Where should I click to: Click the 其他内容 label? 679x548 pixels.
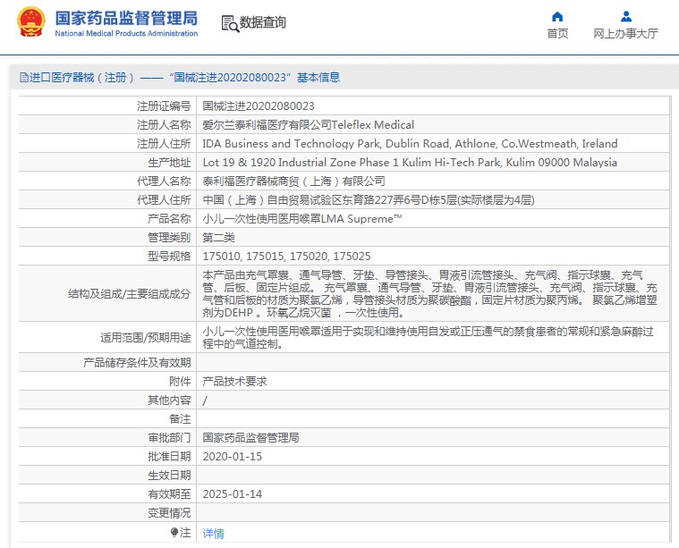click(169, 400)
